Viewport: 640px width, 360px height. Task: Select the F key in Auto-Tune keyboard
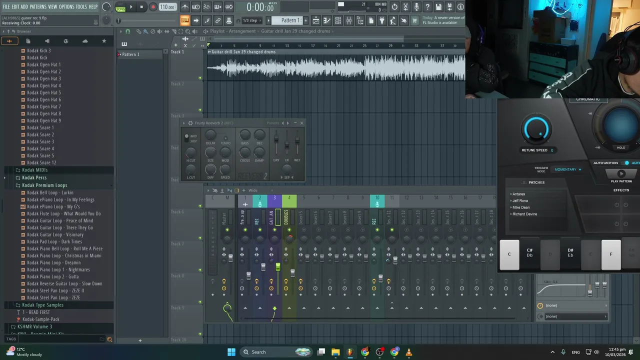click(x=611, y=254)
